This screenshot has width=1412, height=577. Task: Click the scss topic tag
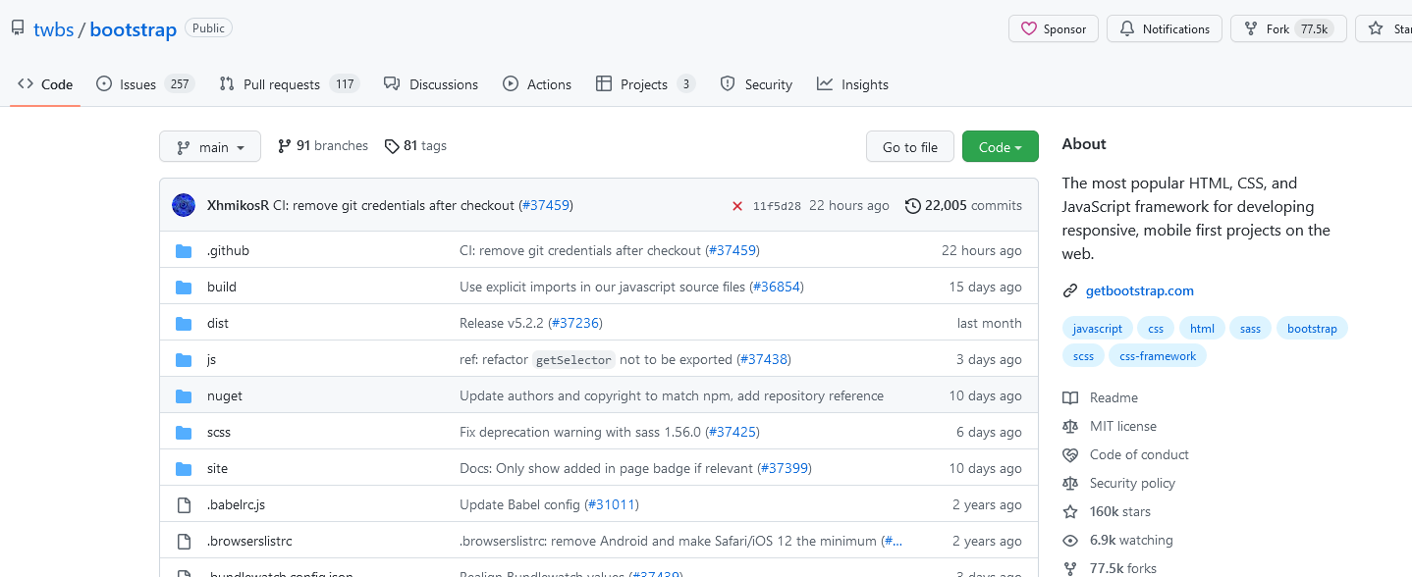(x=1083, y=355)
